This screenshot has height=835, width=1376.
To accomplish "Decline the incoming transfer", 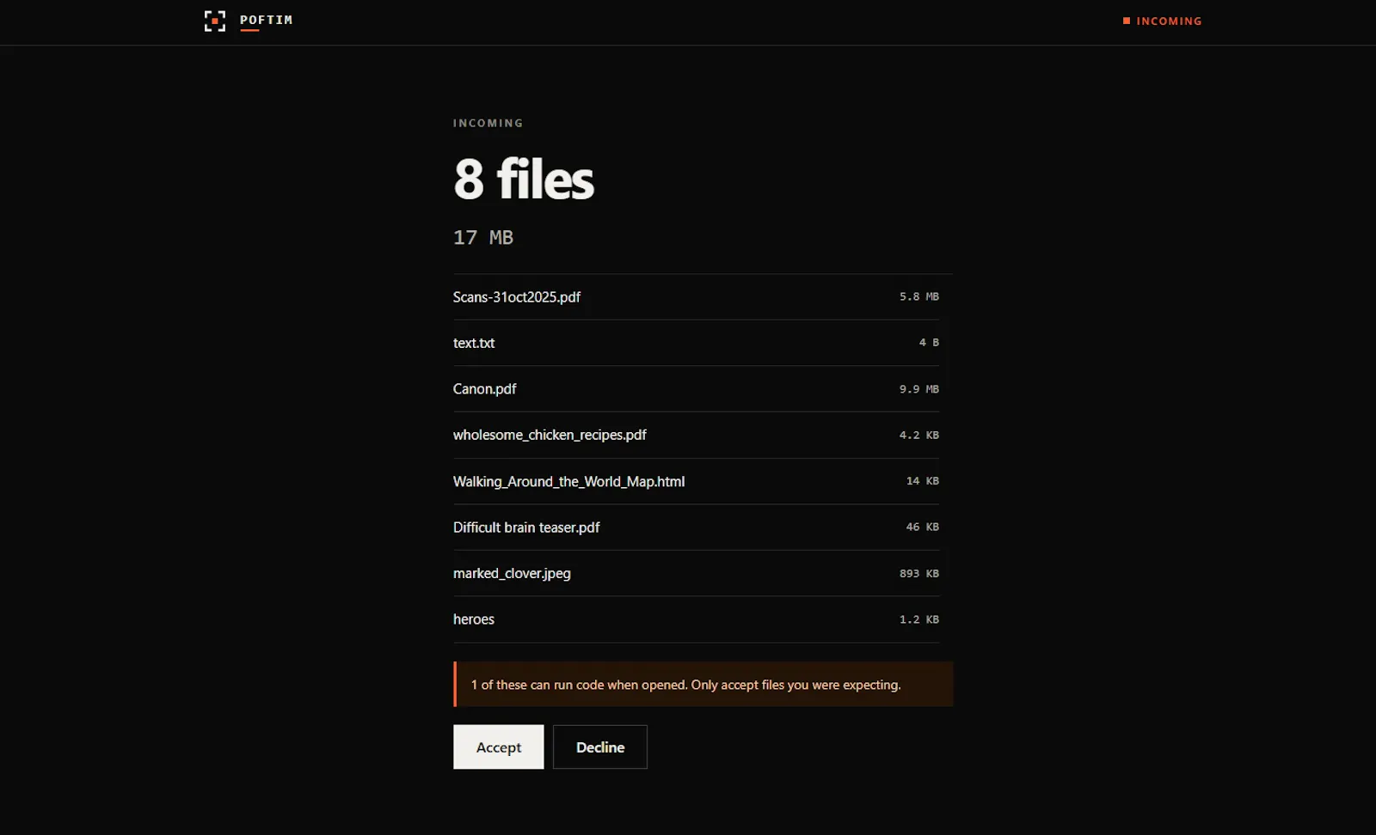I will click(x=600, y=747).
